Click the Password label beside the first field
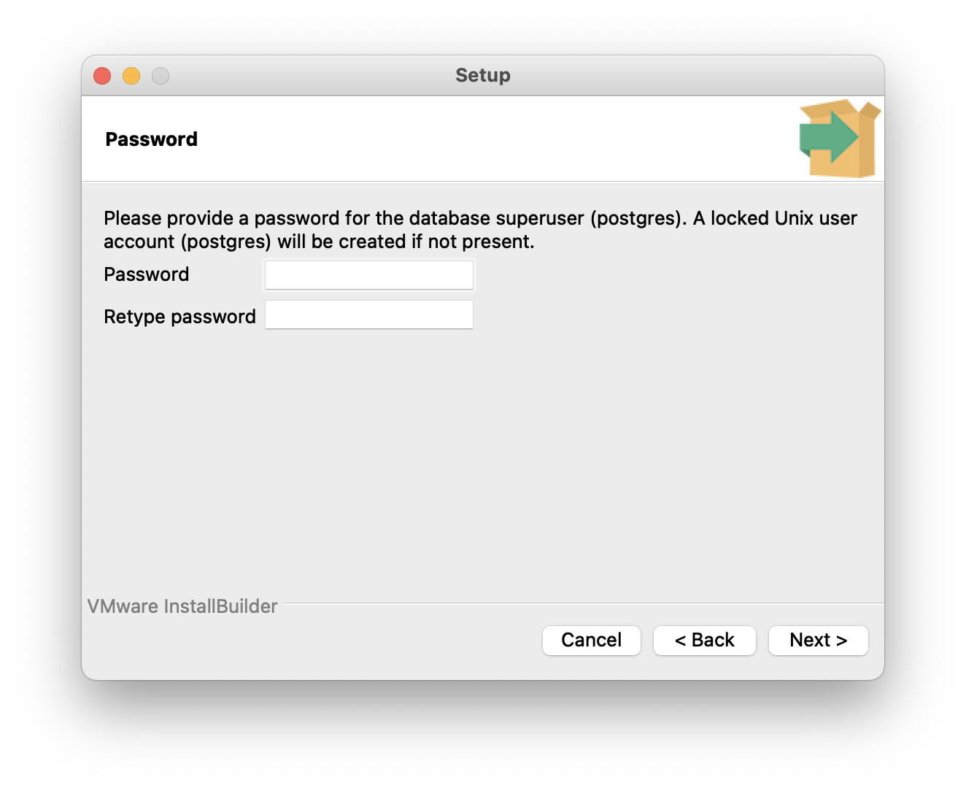This screenshot has height=788, width=966. [146, 274]
